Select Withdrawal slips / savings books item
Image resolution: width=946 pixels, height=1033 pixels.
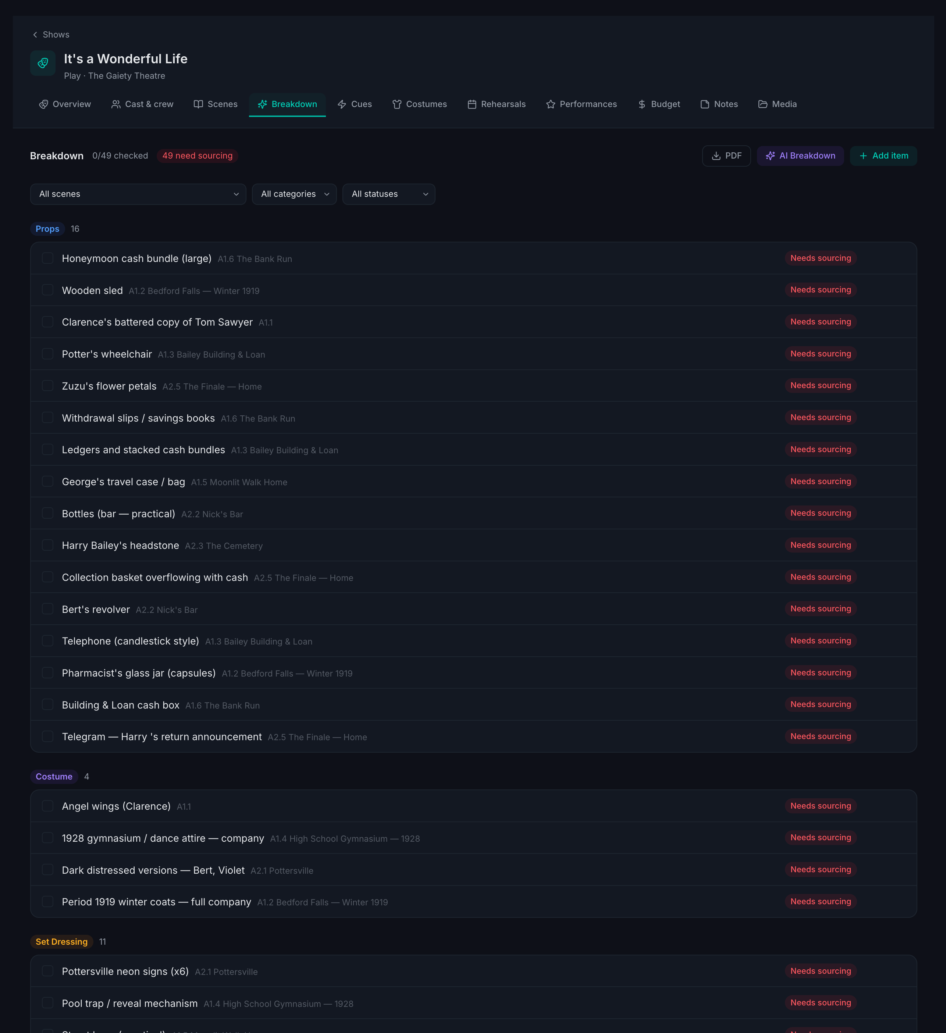pyautogui.click(x=138, y=418)
